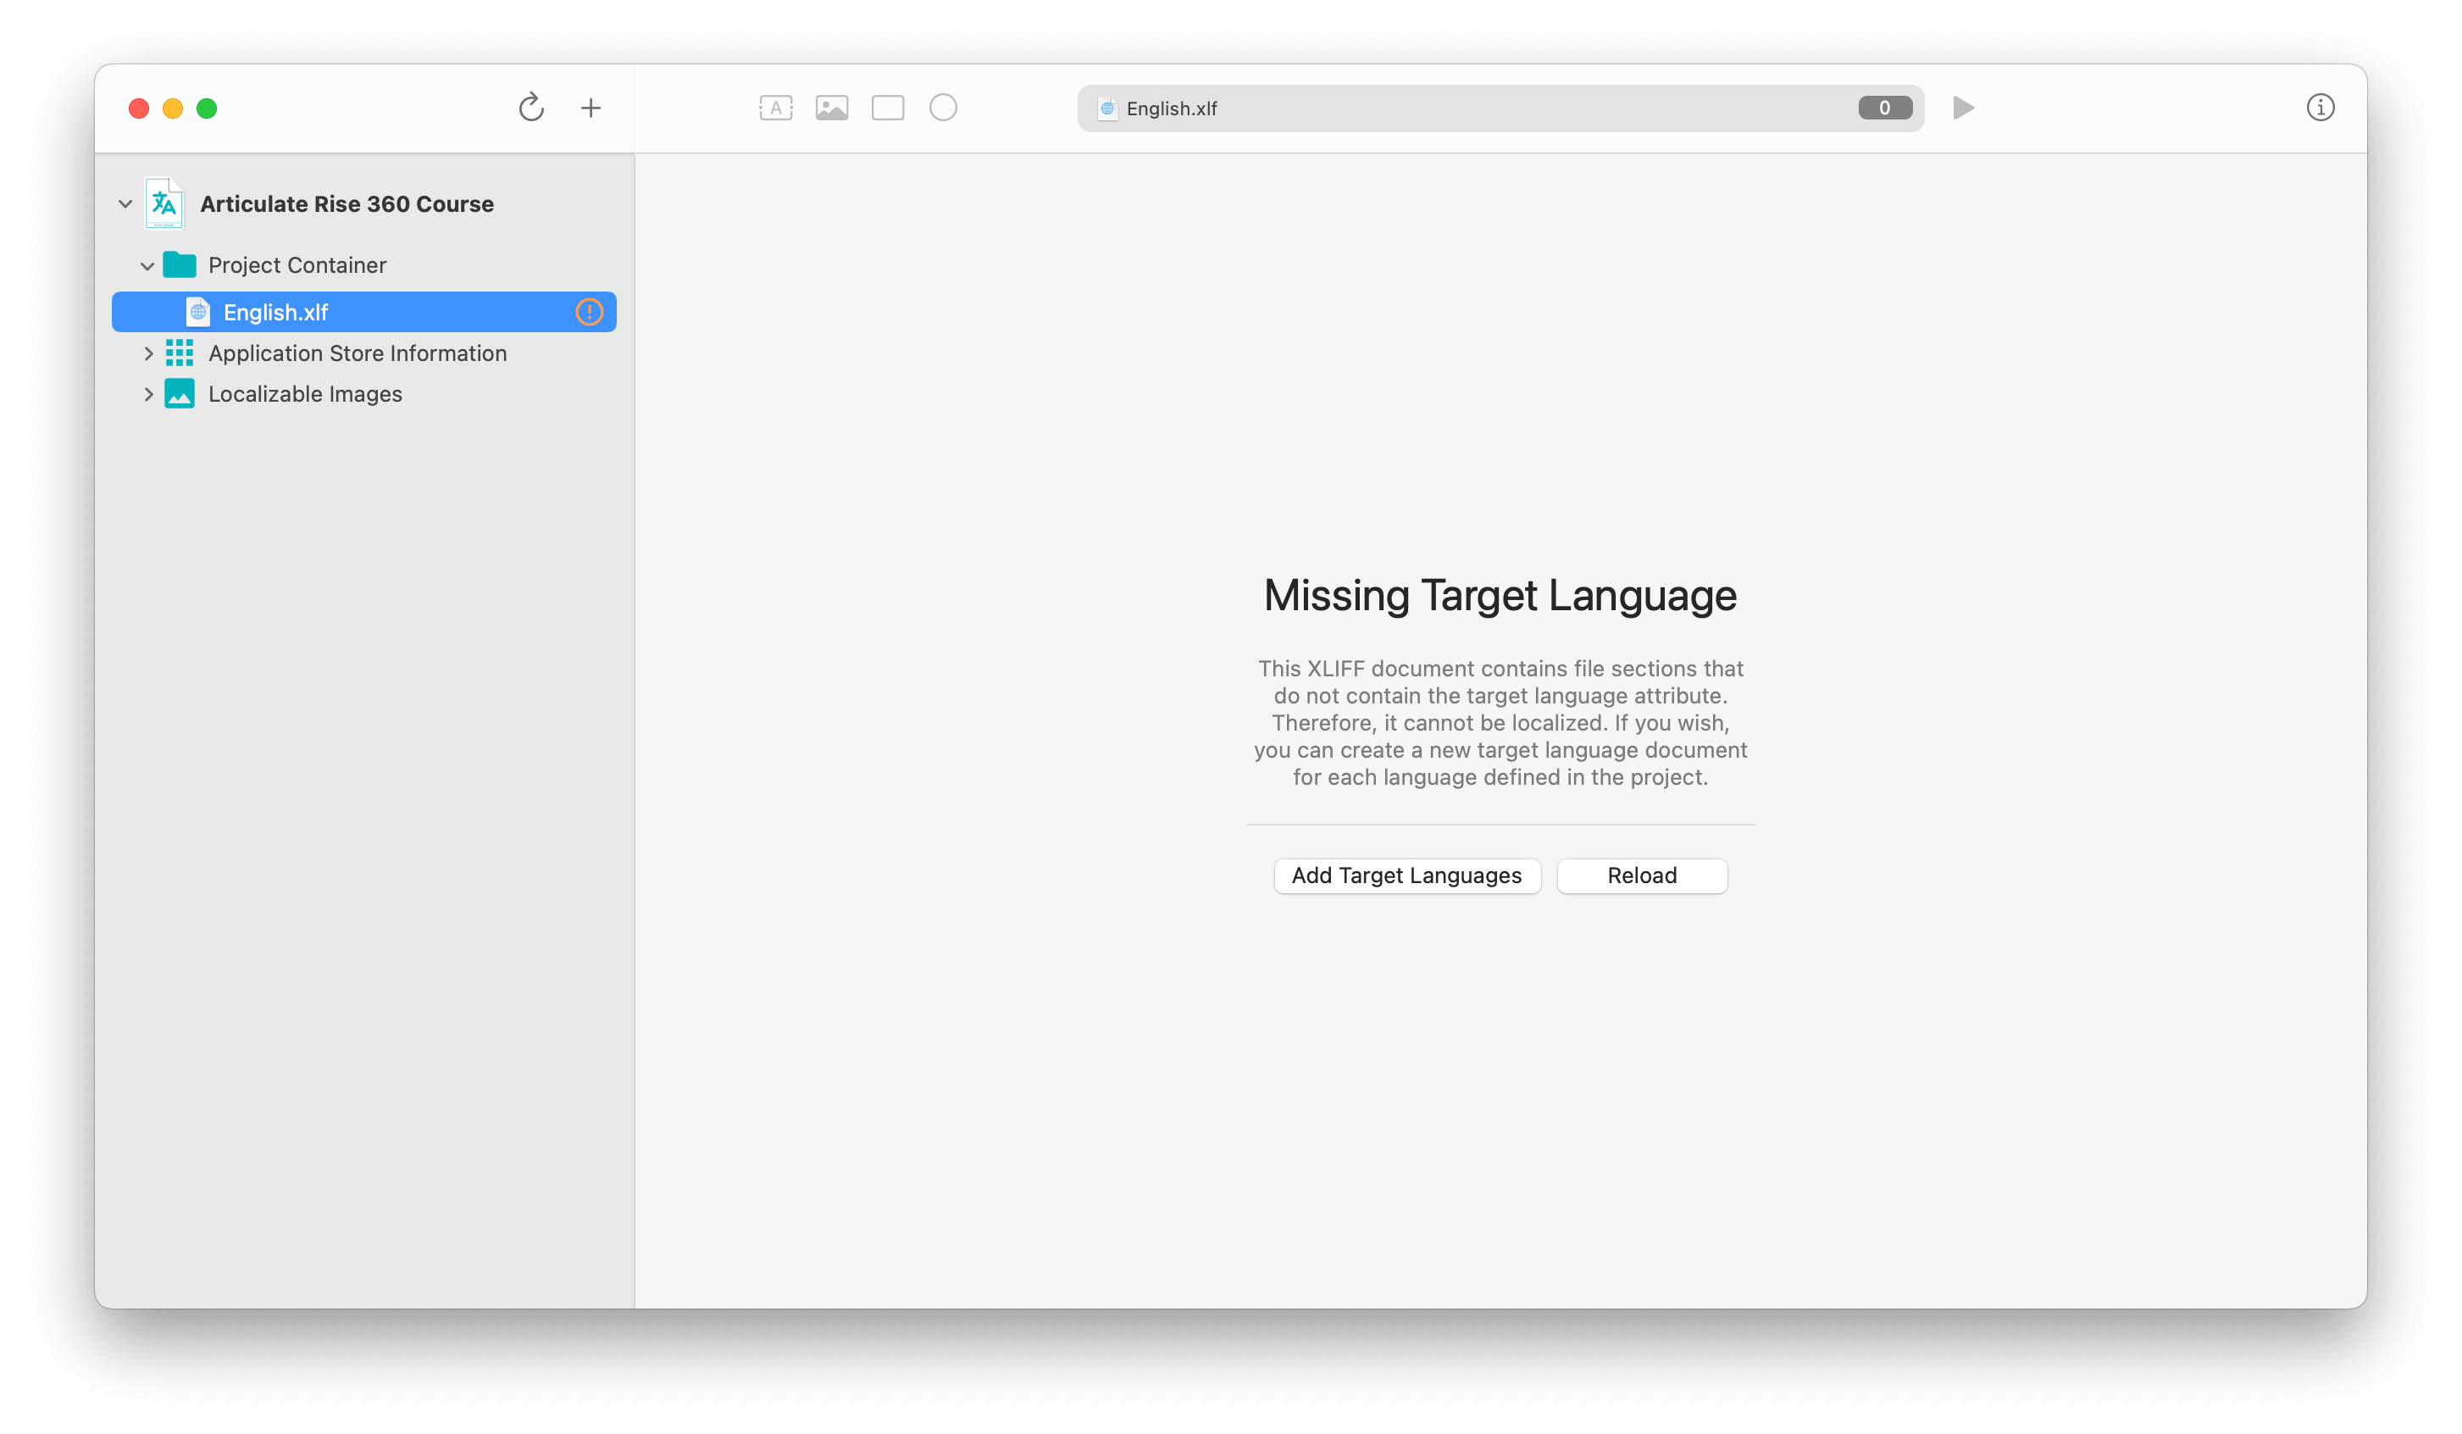
Task: Click the orange warning icon on English.xlf
Action: 589,312
